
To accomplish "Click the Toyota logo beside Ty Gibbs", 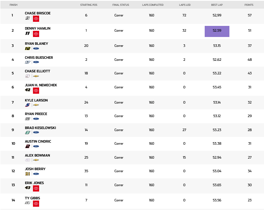I will coord(36,203).
